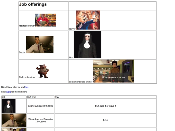Click '$5/h take it or leave it' cell

coord(106,106)
